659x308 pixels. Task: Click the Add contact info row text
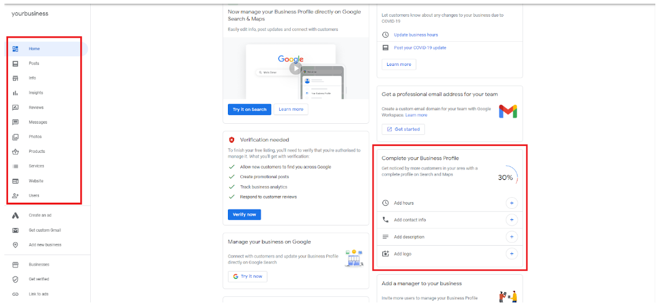tap(409, 220)
